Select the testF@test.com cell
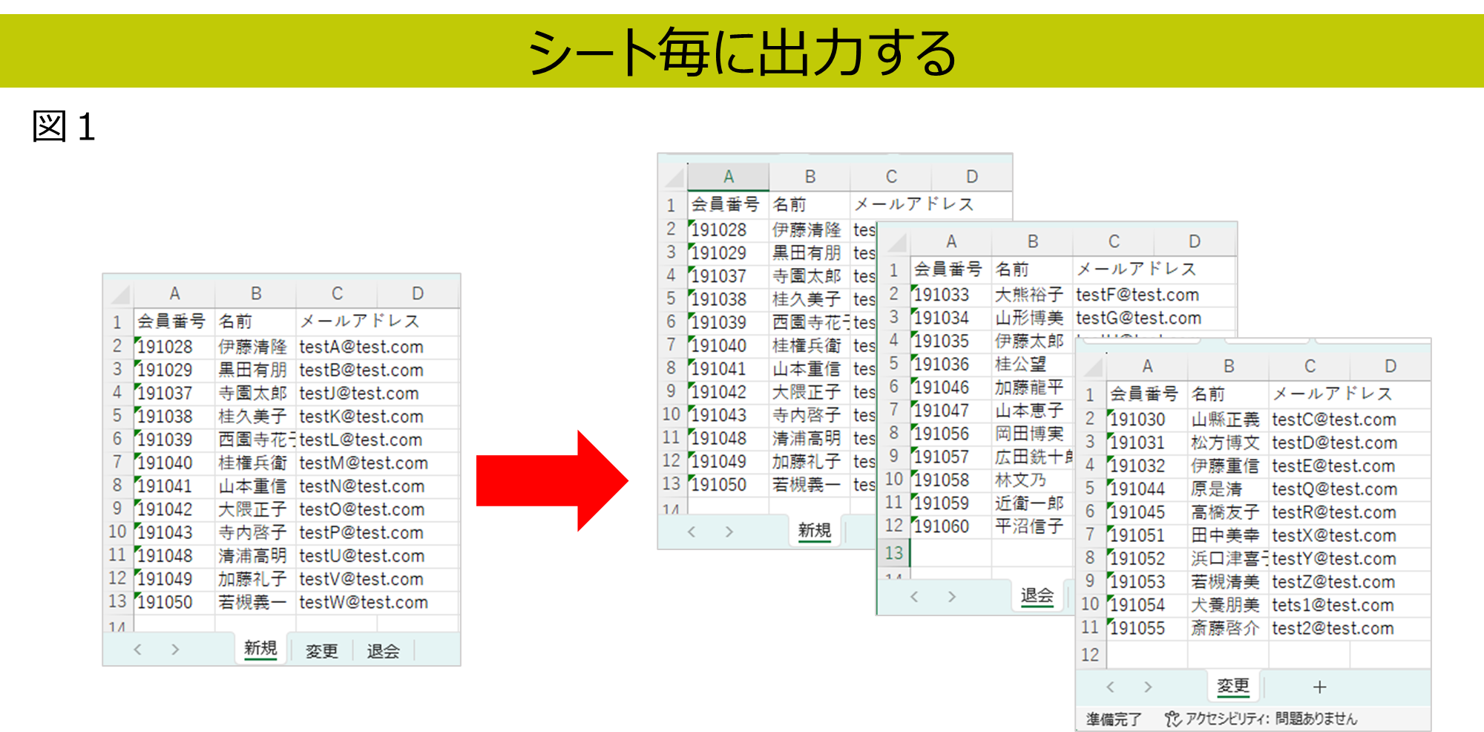The image size is (1484, 732). click(x=1137, y=295)
